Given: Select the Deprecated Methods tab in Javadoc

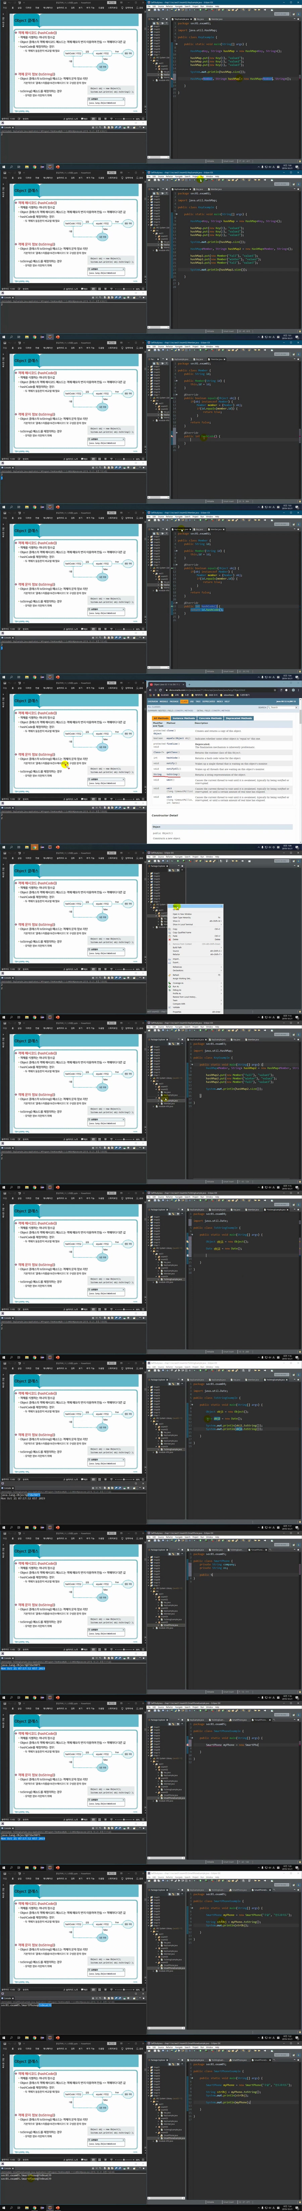Looking at the screenshot, I should pos(239,718).
